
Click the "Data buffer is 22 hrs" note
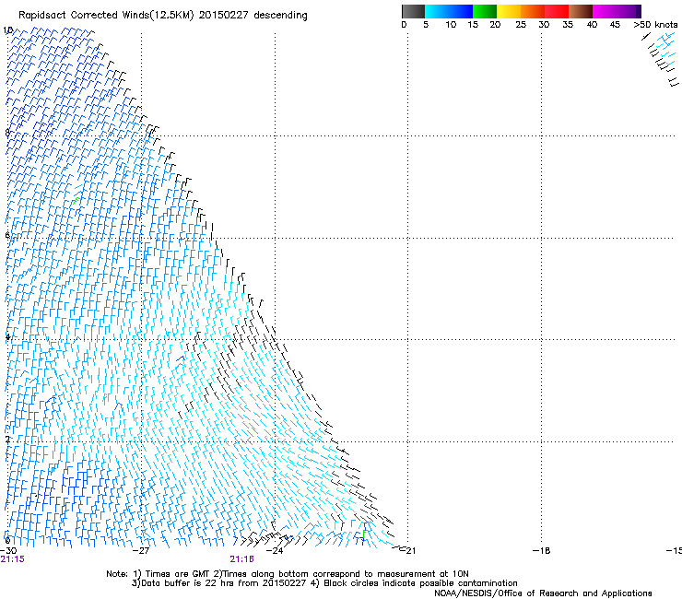point(218,583)
